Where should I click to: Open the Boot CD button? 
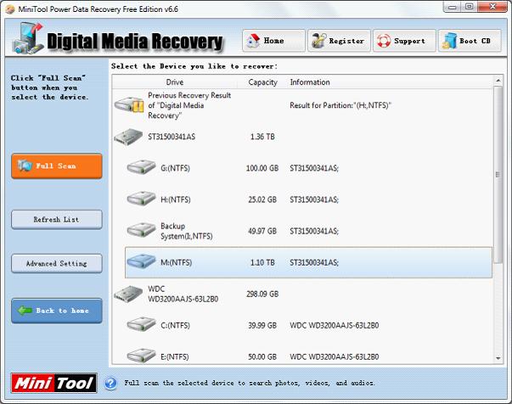[470, 41]
